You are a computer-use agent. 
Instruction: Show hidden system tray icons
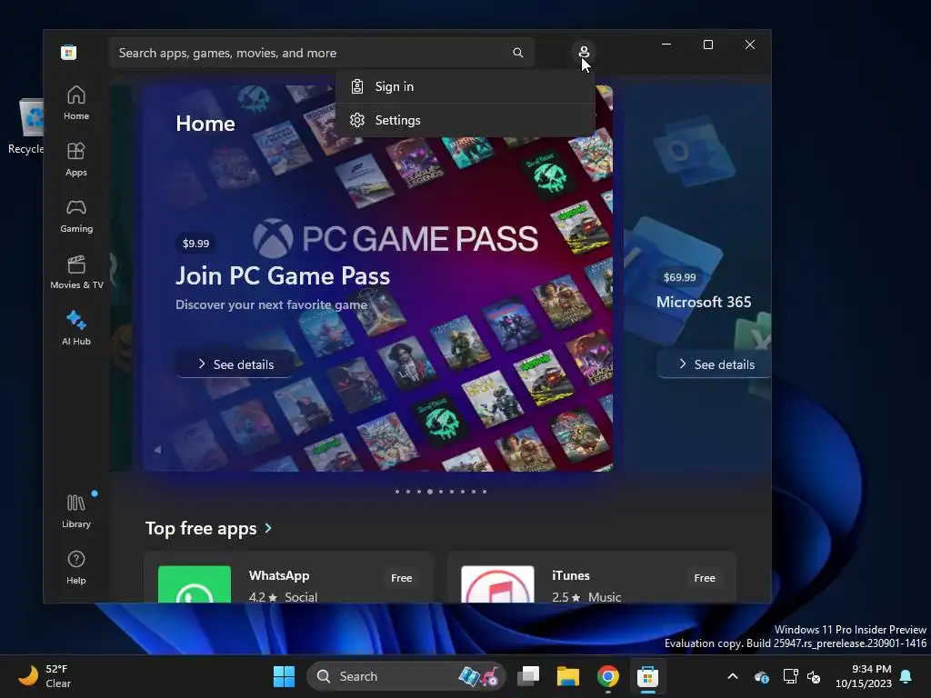coord(733,676)
